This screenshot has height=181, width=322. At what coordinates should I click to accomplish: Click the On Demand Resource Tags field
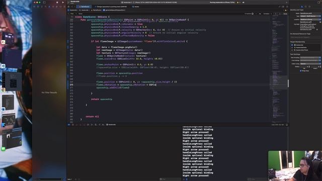[x=305, y=37]
